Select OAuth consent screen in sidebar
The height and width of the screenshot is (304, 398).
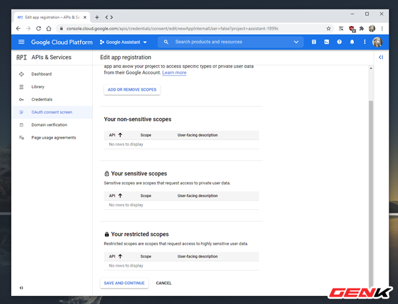click(x=52, y=112)
